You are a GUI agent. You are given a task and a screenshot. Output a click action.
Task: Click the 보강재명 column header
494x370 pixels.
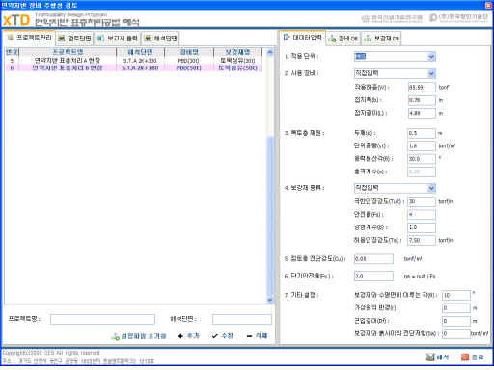237,52
